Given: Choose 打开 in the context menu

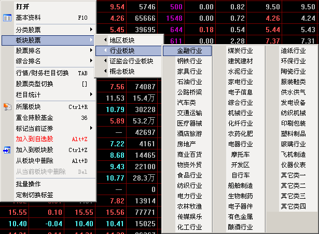Looking at the screenshot, I should 22,7.
